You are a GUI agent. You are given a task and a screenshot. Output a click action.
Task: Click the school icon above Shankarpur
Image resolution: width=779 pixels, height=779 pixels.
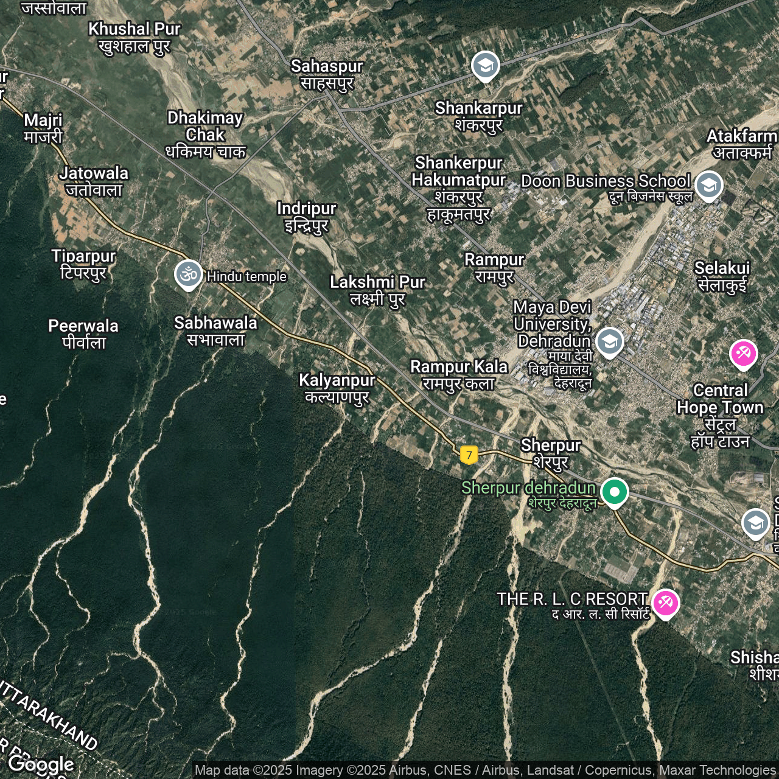tap(485, 65)
